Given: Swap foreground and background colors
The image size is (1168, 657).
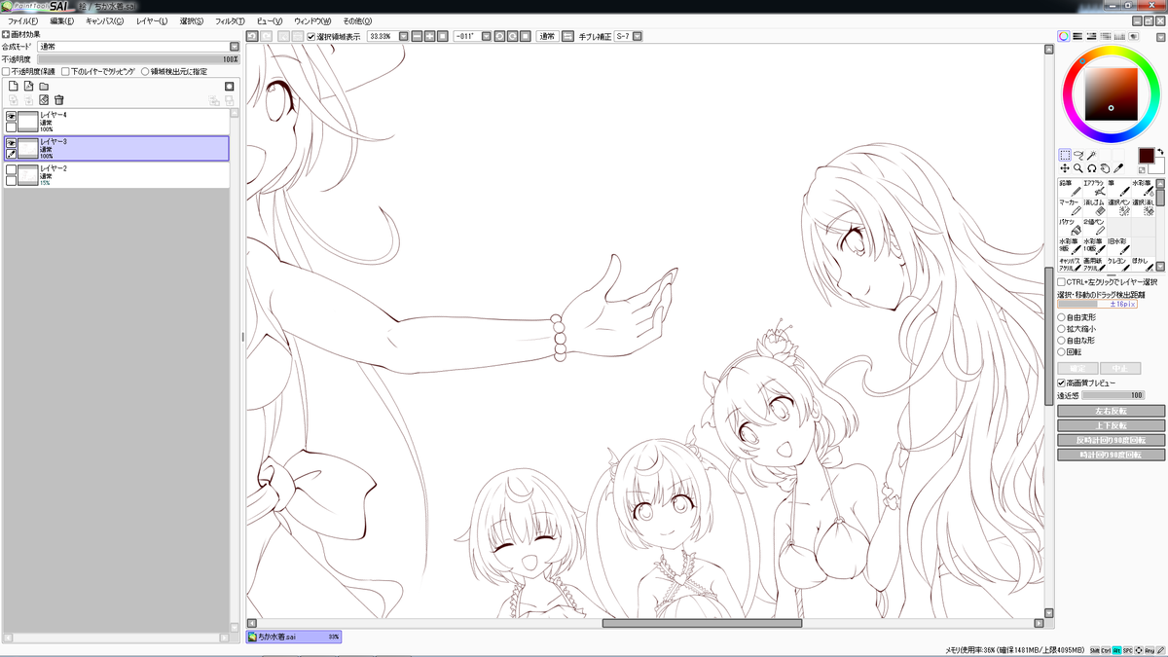Looking at the screenshot, I should coord(1160,151).
